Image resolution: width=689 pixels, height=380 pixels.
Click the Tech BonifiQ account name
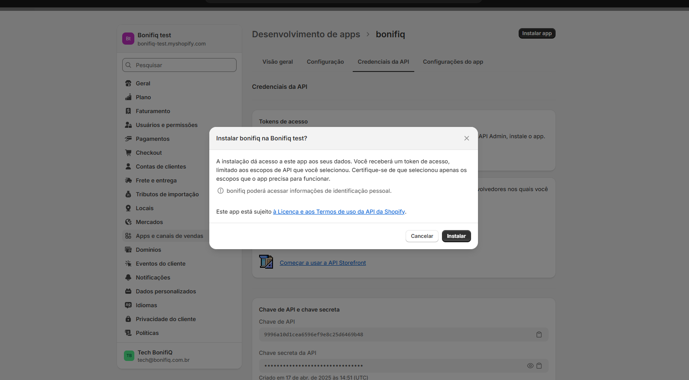point(155,352)
